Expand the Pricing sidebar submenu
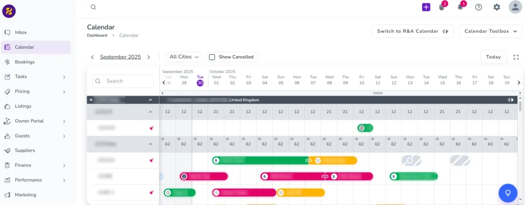 64,92
